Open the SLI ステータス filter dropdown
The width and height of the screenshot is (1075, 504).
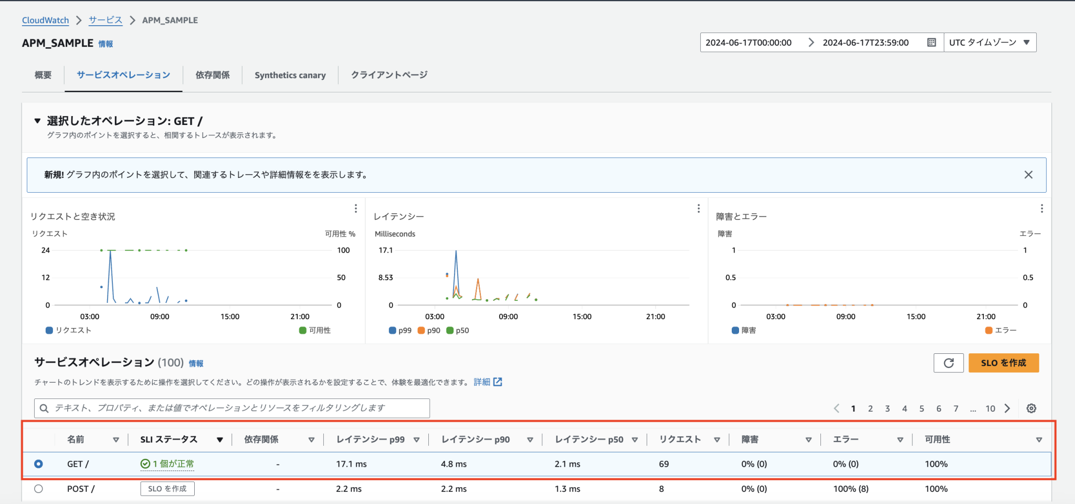(220, 439)
